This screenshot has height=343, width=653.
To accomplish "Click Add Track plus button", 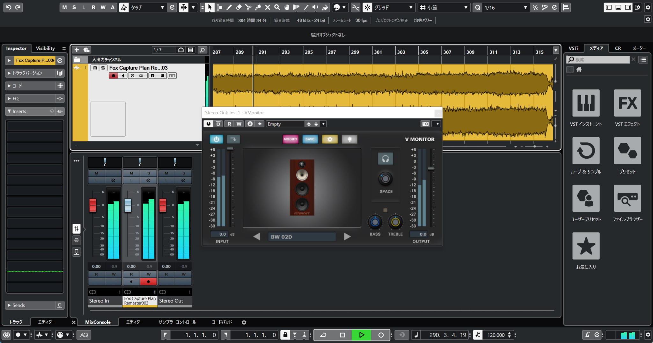I will pyautogui.click(x=77, y=50).
